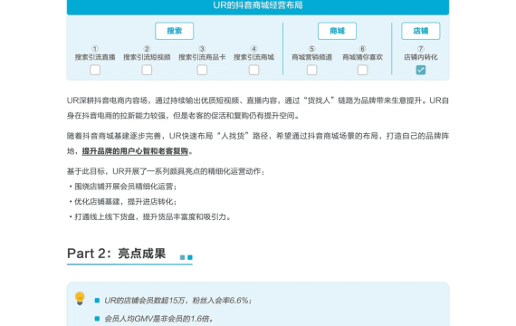This screenshot has width=516, height=326.
Task: Tick the 搜索引流商城 checkbox
Action: (253, 70)
